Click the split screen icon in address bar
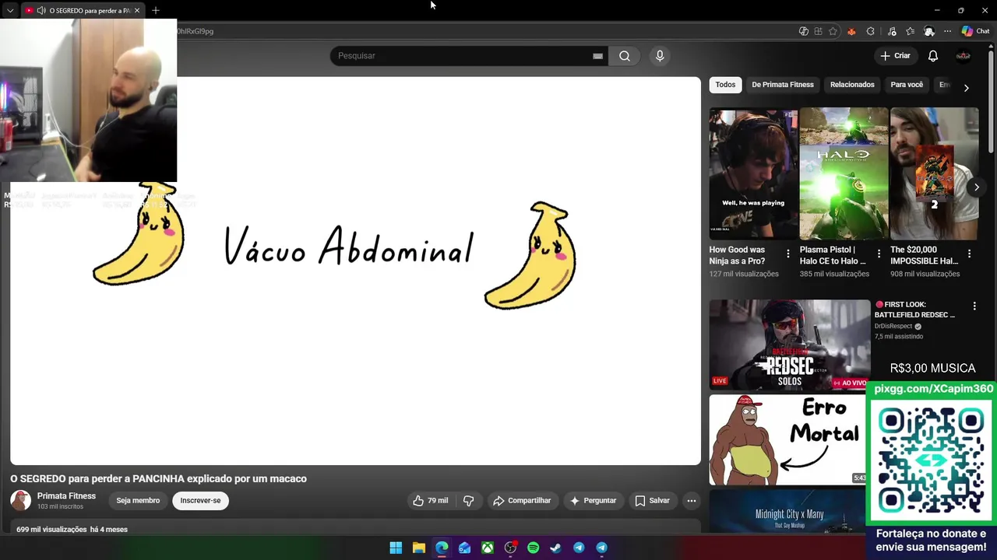Image resolution: width=997 pixels, height=560 pixels. pos(818,31)
